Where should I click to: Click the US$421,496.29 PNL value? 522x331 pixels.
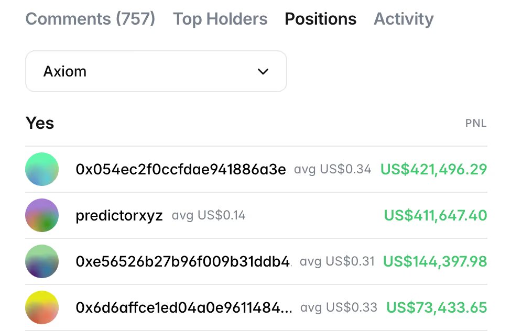click(433, 169)
